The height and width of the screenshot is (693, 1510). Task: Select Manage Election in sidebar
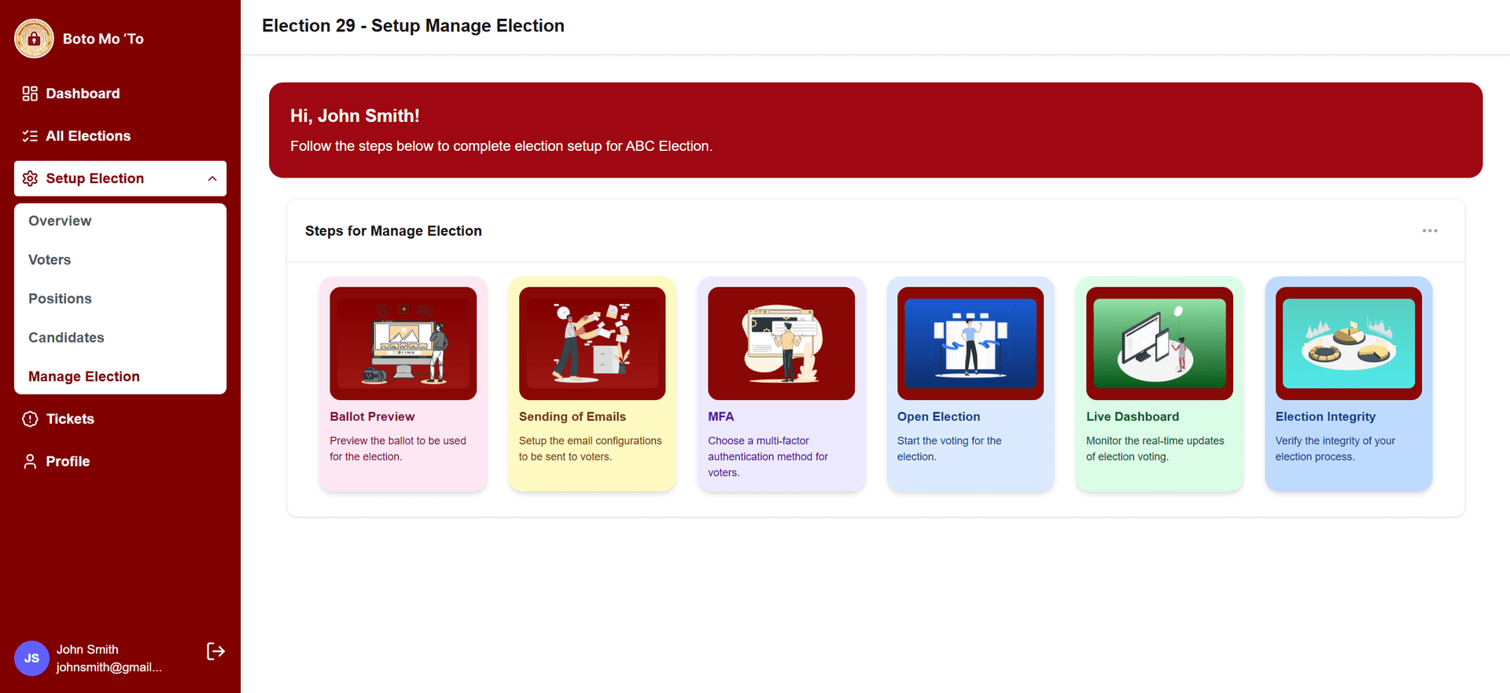[84, 376]
